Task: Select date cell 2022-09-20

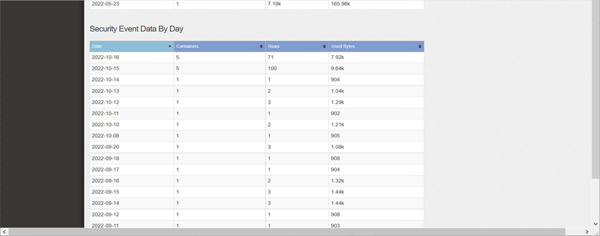Action: (106, 147)
